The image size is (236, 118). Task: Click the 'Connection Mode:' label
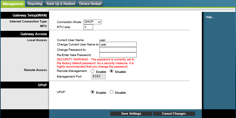click(x=69, y=22)
